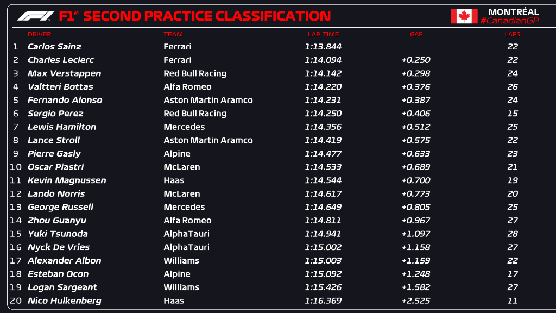Image resolution: width=556 pixels, height=313 pixels.
Task: Click the Canadian flag icon
Action: (464, 16)
